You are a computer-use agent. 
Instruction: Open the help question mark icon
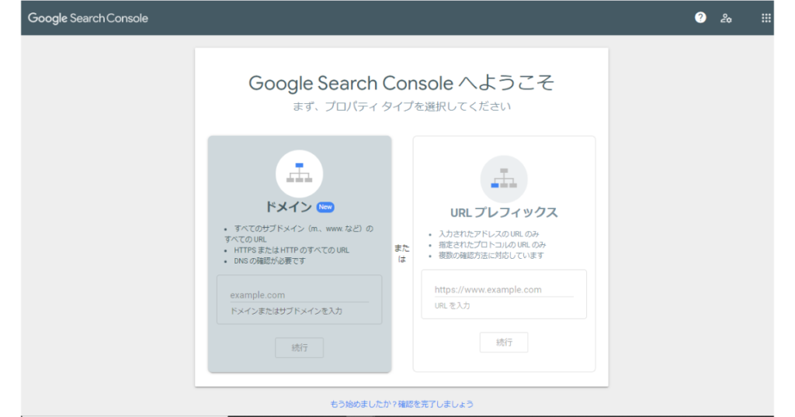point(700,18)
